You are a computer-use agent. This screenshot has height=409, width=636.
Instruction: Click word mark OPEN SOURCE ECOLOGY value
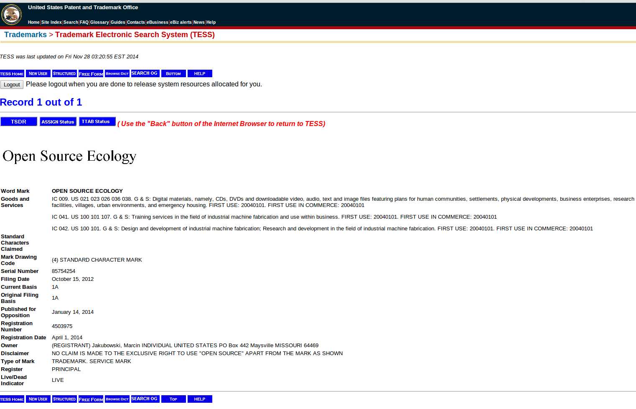[x=87, y=191]
